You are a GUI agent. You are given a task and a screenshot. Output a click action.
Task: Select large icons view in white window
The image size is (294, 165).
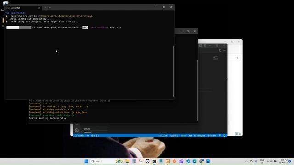(240, 134)
